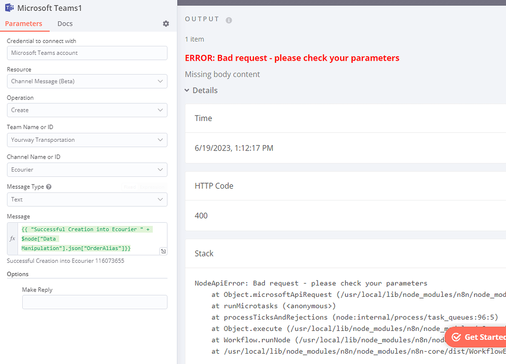This screenshot has height=364, width=506.
Task: Collapse the Details section
Action: click(202, 90)
